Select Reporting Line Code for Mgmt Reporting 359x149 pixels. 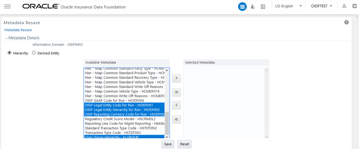pyautogui.click(x=124, y=123)
